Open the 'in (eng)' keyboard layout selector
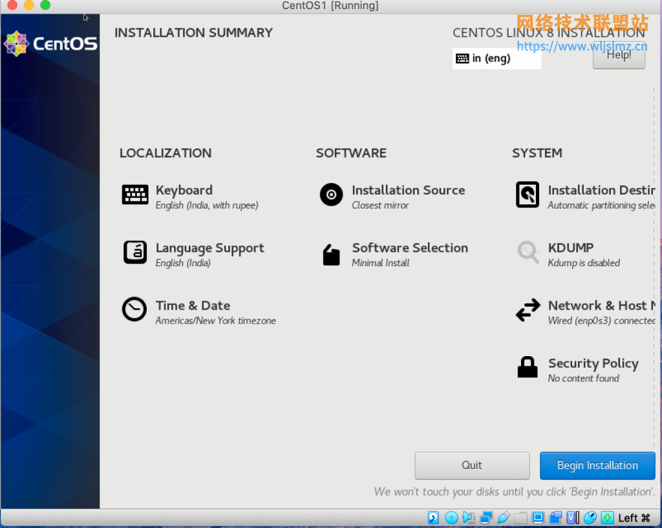This screenshot has width=662, height=528. tap(496, 58)
